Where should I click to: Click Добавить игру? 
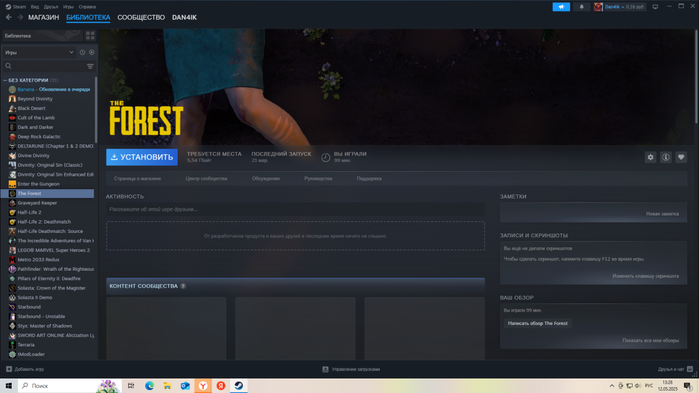click(25, 369)
